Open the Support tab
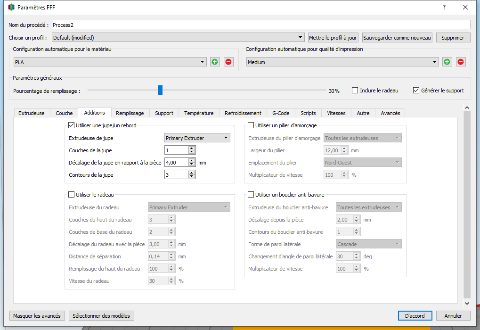The height and width of the screenshot is (330, 480). (164, 113)
